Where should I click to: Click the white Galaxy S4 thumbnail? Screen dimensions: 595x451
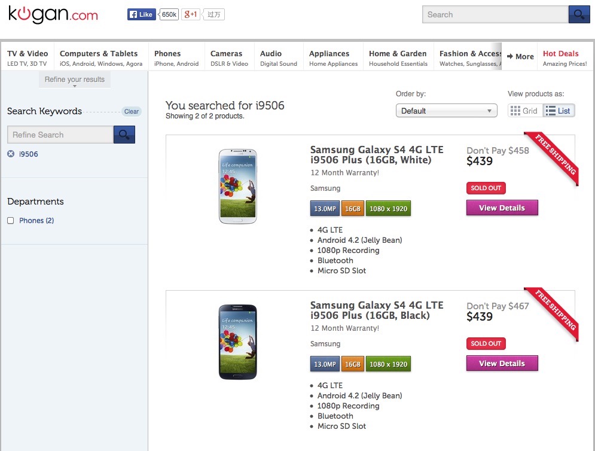pyautogui.click(x=237, y=186)
